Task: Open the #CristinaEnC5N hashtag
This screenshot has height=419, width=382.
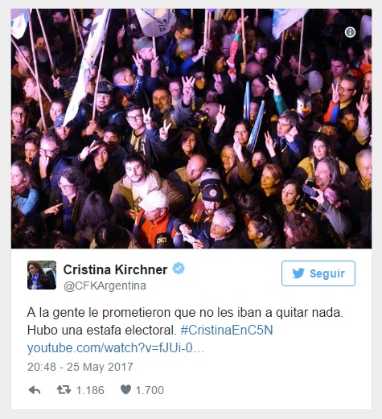Action: point(227,330)
